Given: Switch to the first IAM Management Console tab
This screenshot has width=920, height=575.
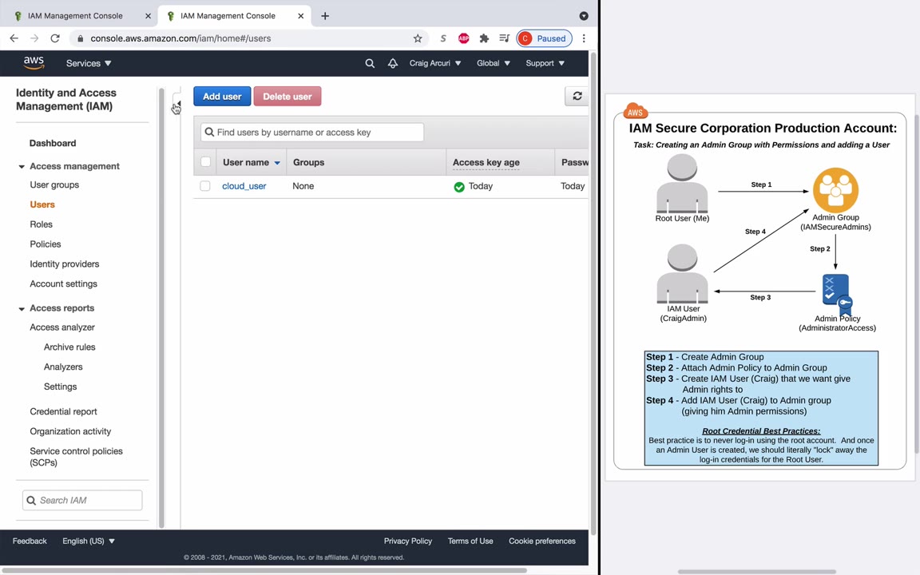Looking at the screenshot, I should [75, 16].
